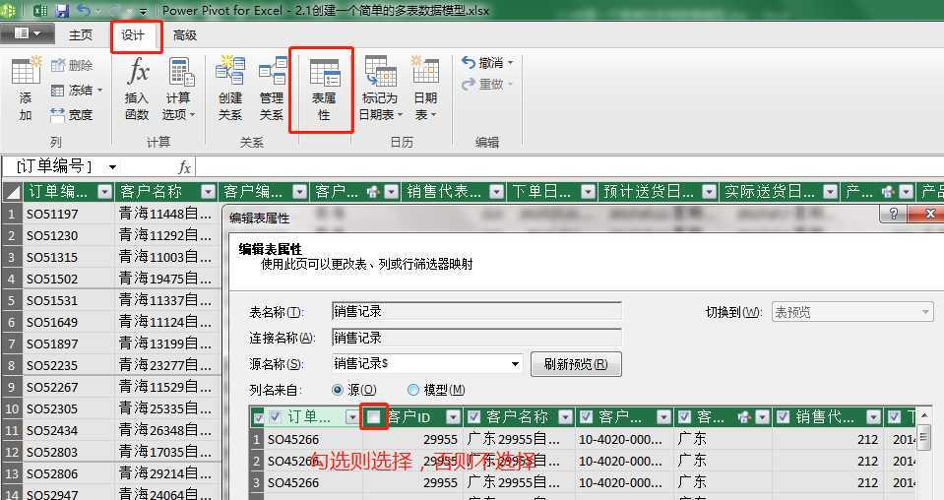
Task: Click in the 表名称 text field
Action: 476,311
